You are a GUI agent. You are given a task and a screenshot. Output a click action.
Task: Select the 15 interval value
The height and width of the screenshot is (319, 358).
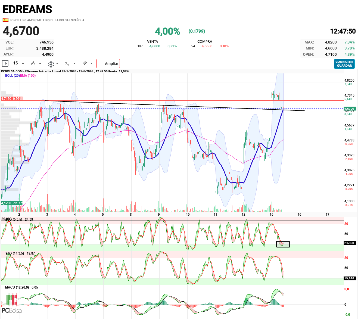point(15,63)
